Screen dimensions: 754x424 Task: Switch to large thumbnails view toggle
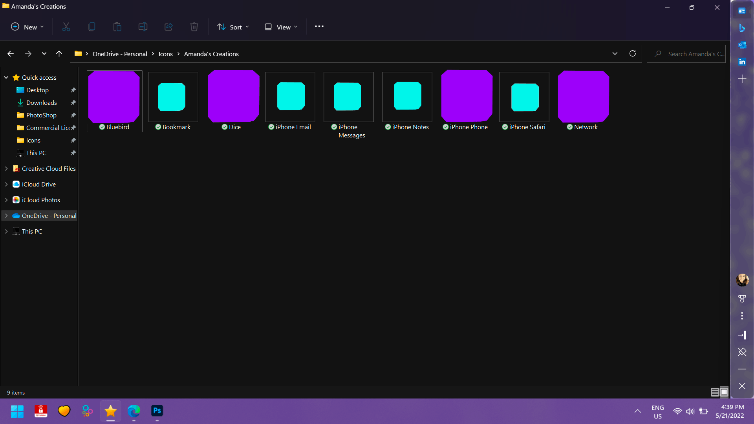coord(725,392)
